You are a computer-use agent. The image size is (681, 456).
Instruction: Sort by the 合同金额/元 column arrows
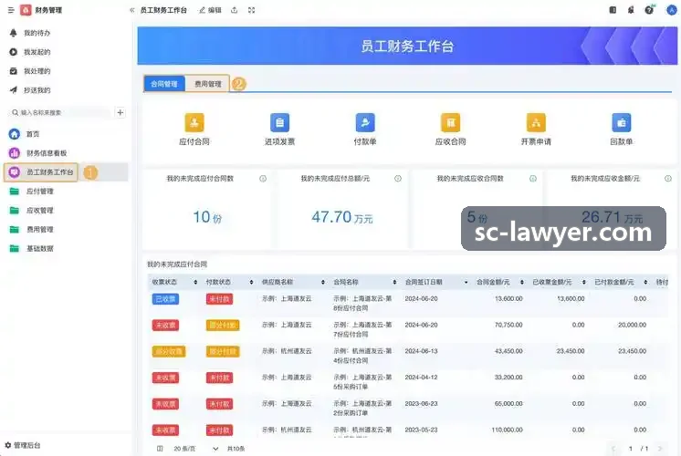[x=521, y=282]
